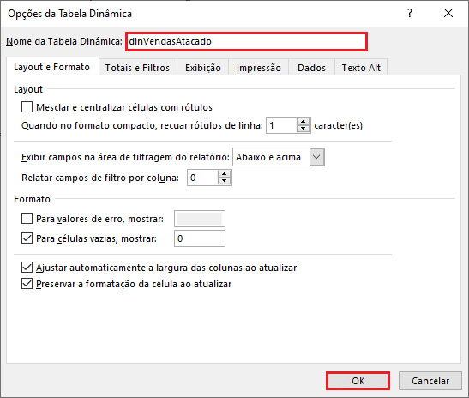Open the Exibição tab
Screen dimensions: 469x398
click(203, 68)
